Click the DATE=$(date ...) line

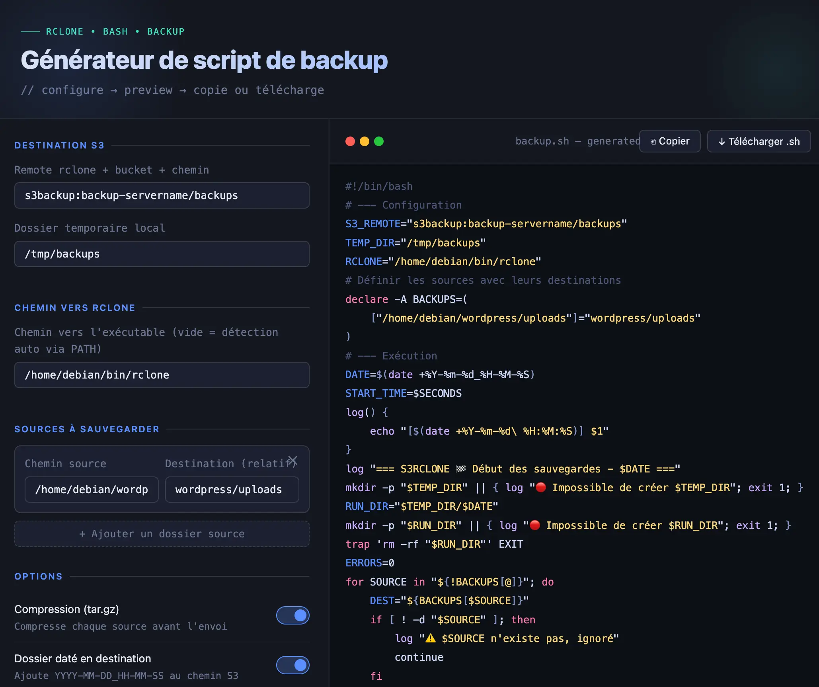440,375
